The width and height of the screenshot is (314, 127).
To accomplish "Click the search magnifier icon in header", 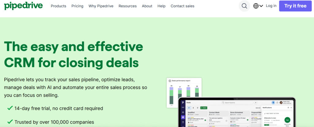I will coord(244,6).
